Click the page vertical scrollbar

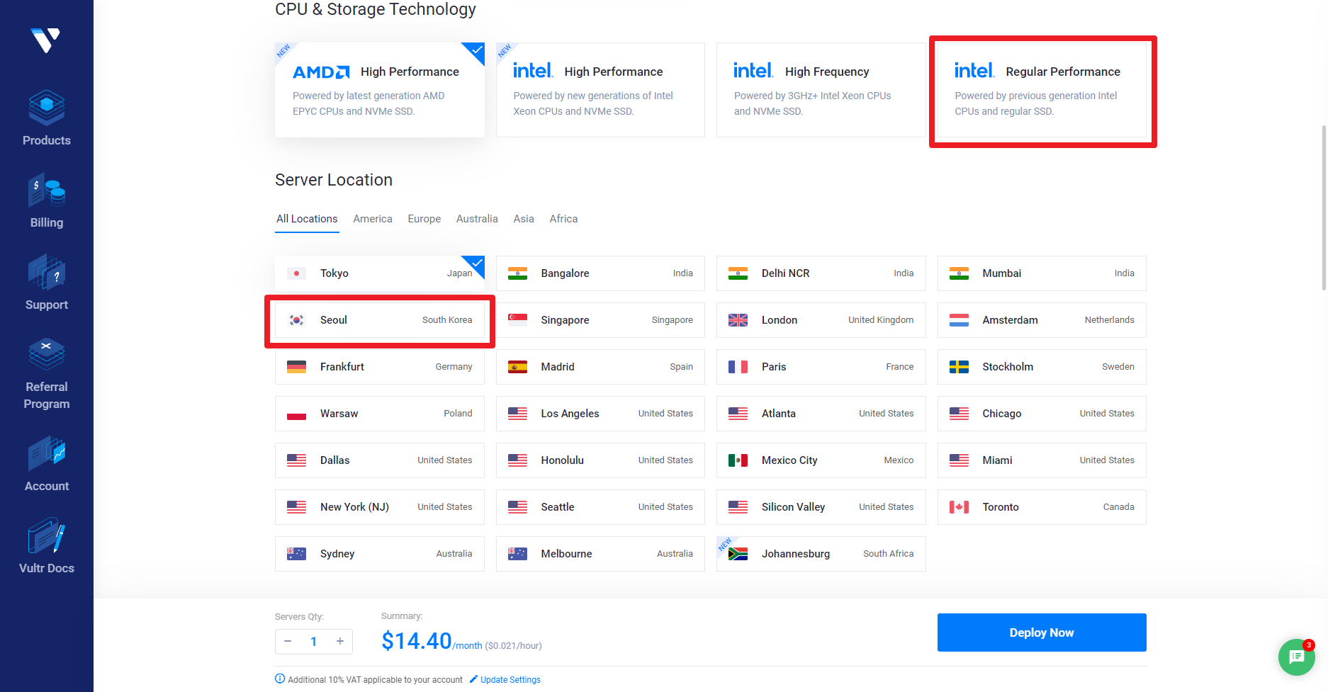[x=1324, y=208]
